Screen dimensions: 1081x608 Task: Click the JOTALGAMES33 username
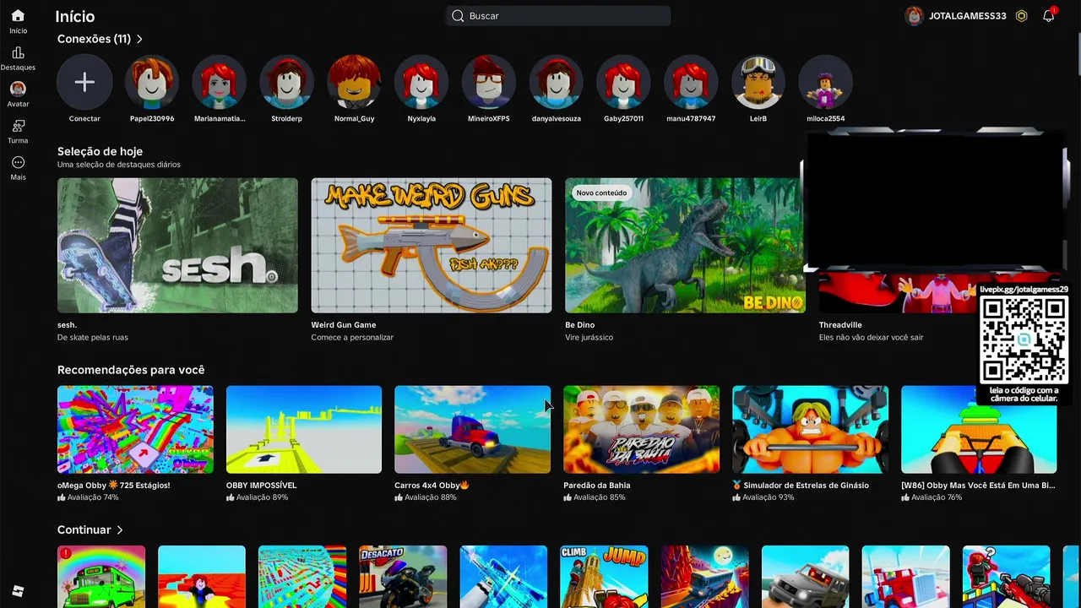pos(968,16)
